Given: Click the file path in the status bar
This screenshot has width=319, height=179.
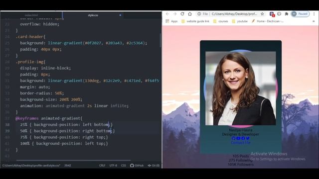Looking at the screenshot, I should [31, 166].
